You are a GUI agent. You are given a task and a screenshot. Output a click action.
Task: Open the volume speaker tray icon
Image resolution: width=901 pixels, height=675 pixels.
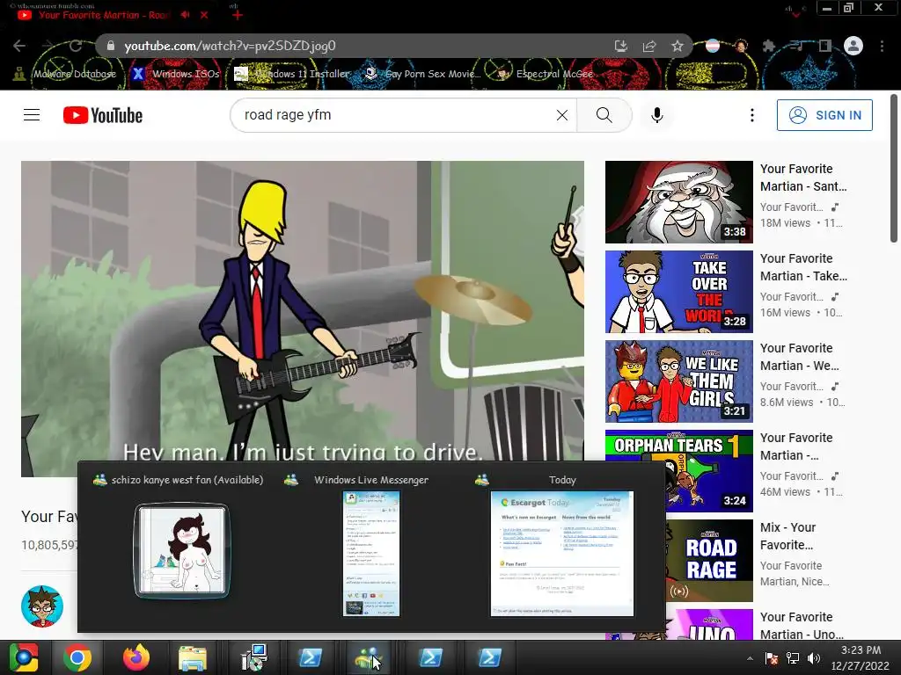[814, 658]
